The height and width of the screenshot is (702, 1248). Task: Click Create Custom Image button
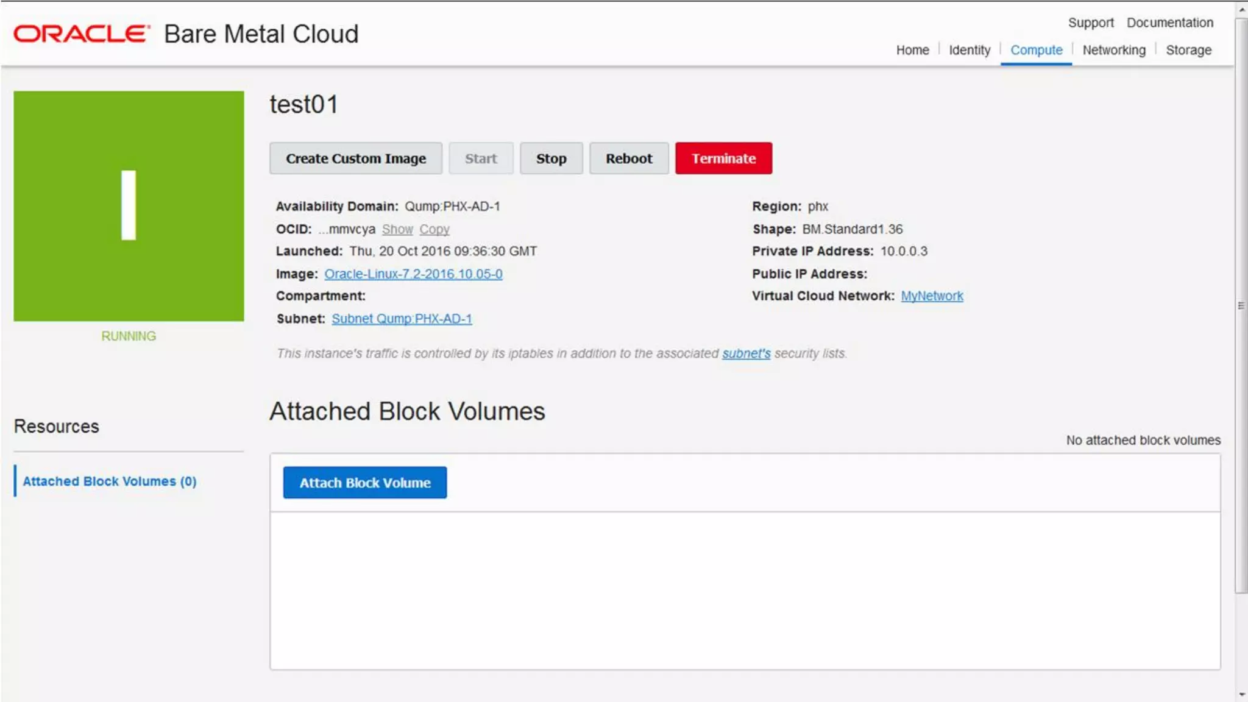pos(356,158)
